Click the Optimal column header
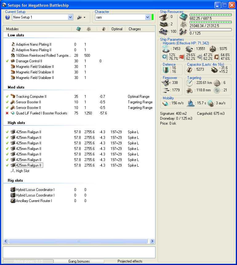This screenshot has height=265, width=237. pos(117,29)
